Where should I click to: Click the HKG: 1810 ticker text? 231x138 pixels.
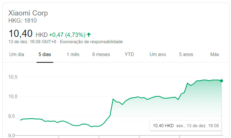coord(23,21)
